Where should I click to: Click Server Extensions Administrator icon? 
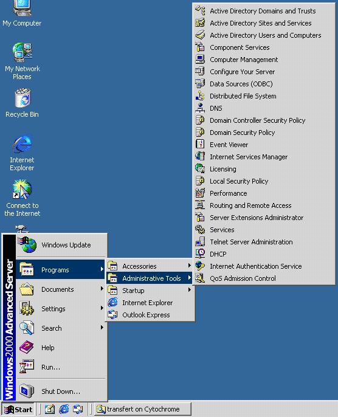tap(200, 218)
